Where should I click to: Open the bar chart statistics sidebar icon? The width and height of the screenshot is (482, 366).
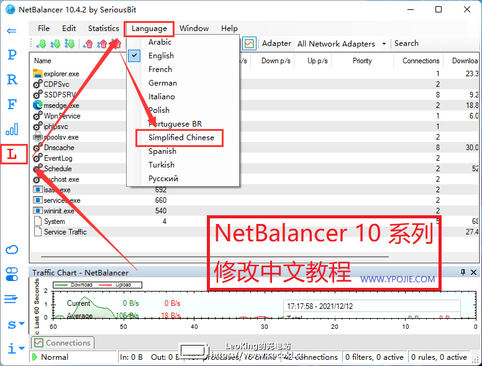(x=12, y=129)
